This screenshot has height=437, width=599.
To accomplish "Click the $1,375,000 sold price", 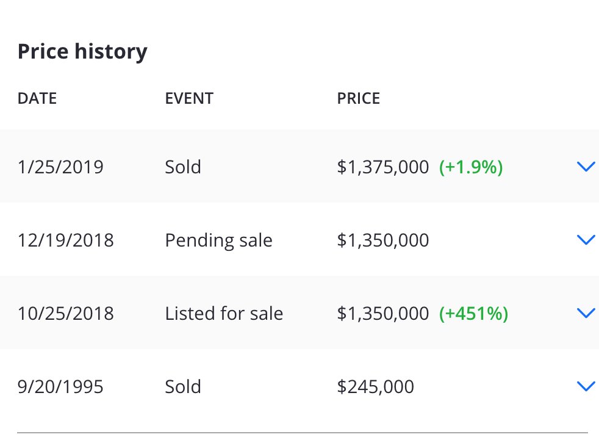I will [382, 167].
